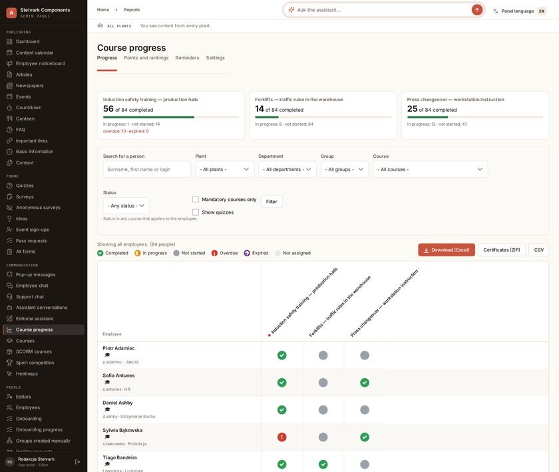Open the Plant dropdown
The height and width of the screenshot is (472, 559).
[225, 169]
